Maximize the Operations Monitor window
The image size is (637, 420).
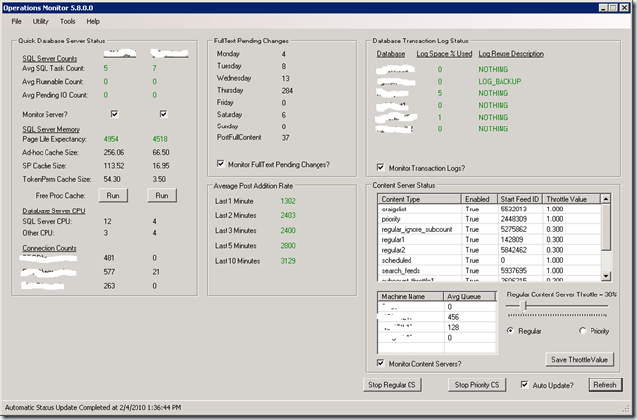613,7
